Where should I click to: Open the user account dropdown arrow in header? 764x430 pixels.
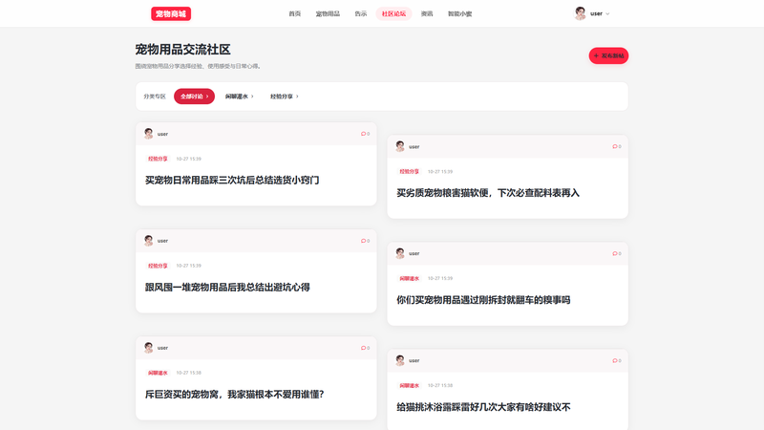607,13
